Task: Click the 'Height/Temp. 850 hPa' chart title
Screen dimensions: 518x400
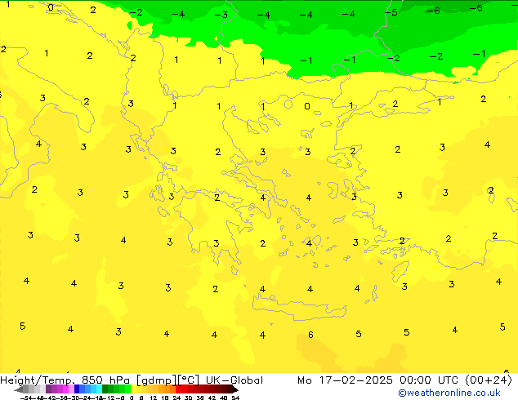Action: (x=65, y=380)
